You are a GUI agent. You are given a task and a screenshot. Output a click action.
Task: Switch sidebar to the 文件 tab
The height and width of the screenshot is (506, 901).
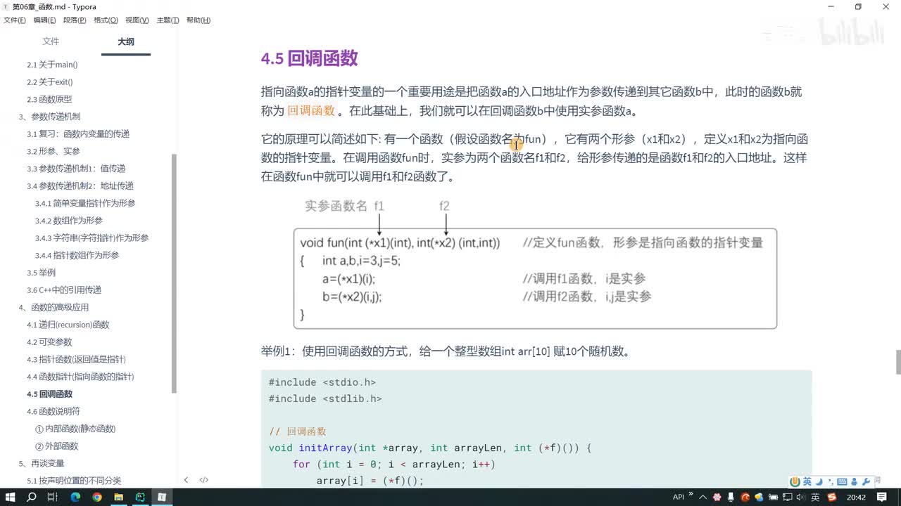(x=51, y=41)
